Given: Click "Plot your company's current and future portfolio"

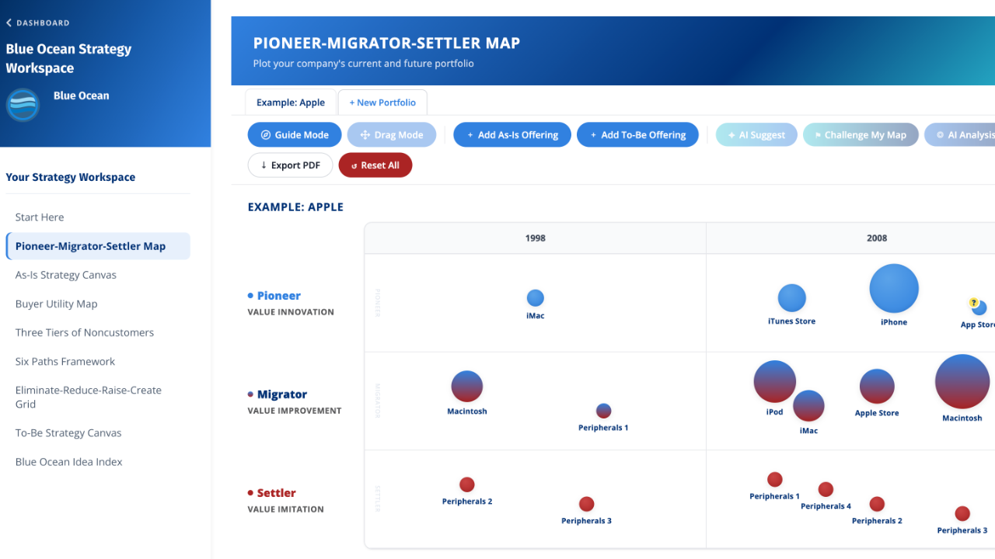Looking at the screenshot, I should click(x=364, y=64).
